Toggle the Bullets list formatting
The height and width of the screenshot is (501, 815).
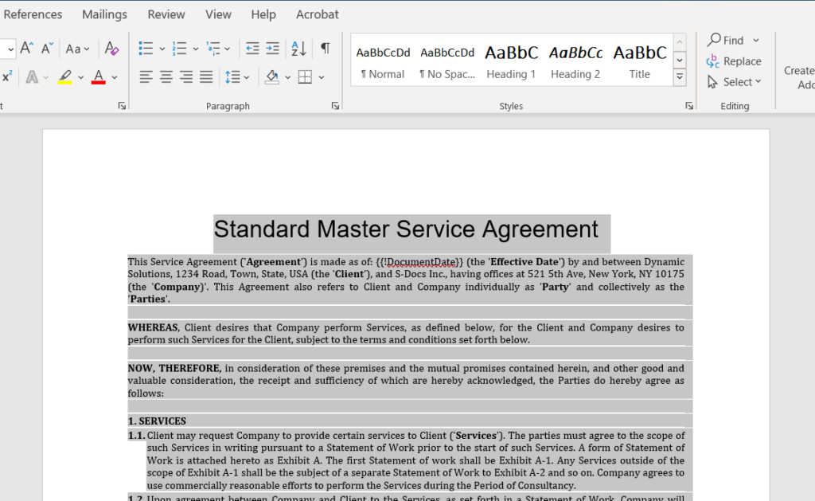(146, 48)
